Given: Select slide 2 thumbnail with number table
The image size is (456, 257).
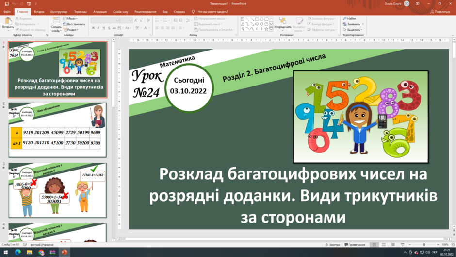Looking at the screenshot, I should (x=57, y=130).
